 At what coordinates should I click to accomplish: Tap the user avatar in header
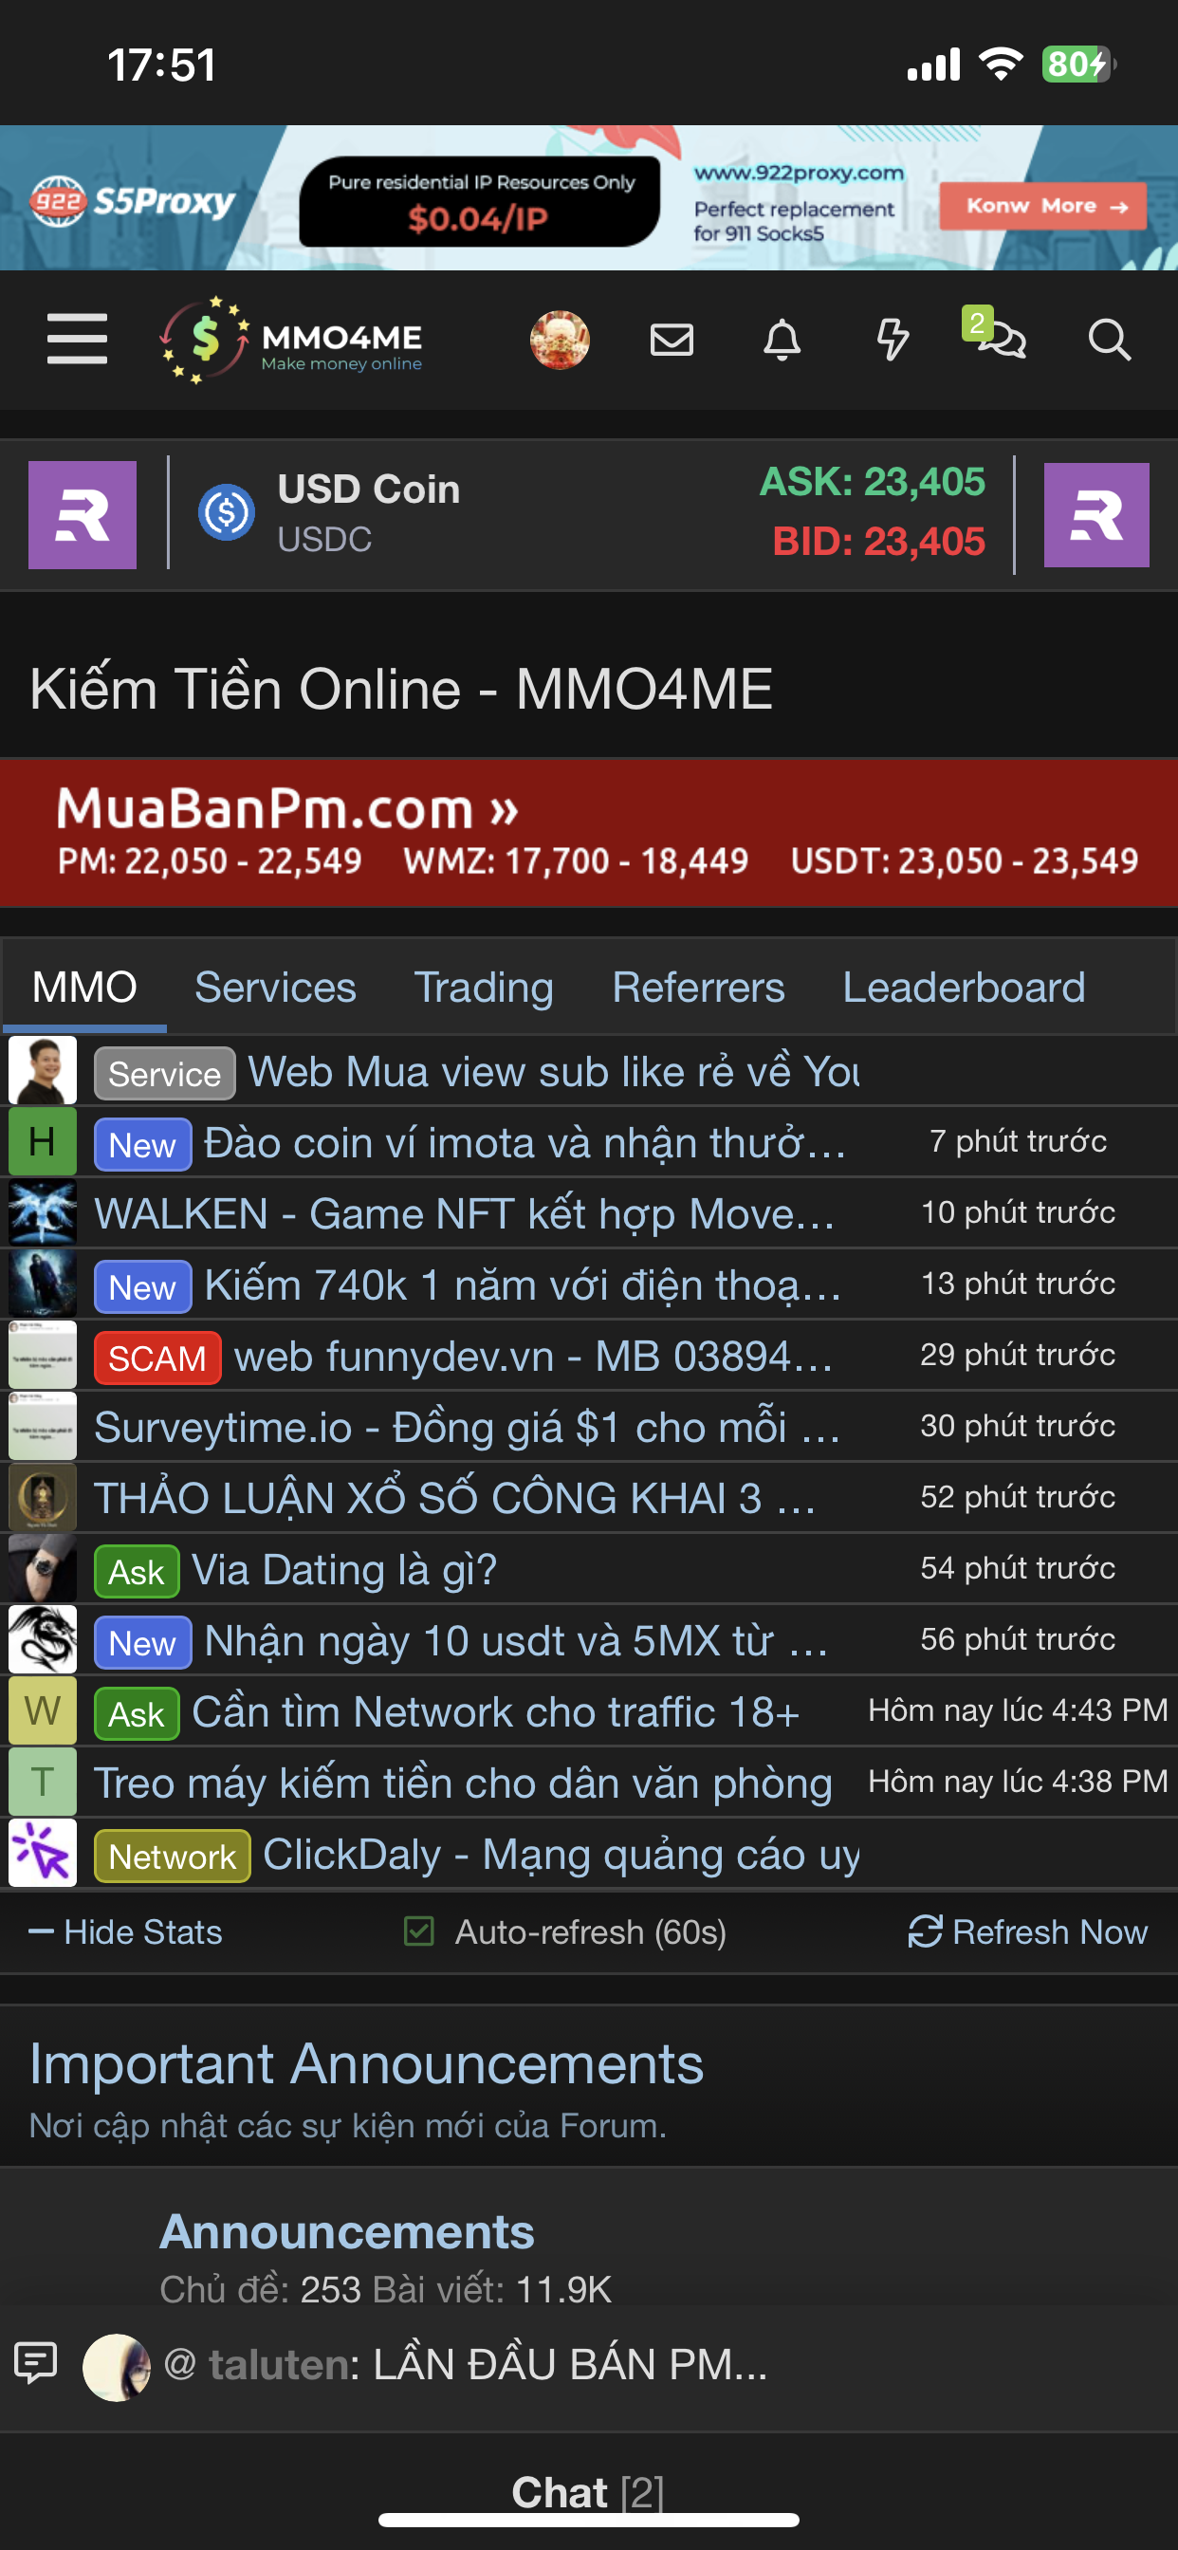561,340
